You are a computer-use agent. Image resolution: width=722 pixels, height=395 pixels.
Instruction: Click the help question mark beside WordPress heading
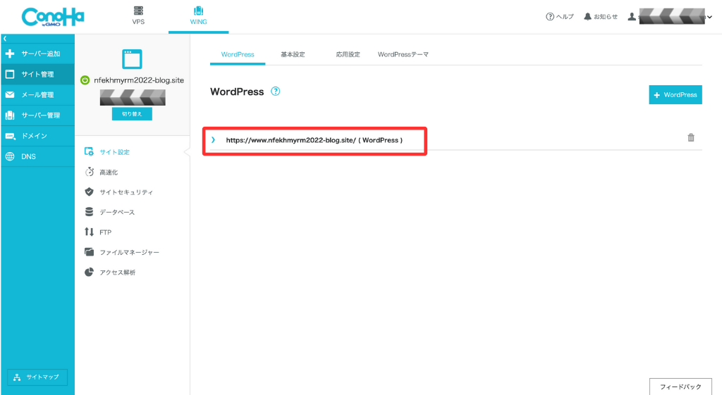pos(276,91)
